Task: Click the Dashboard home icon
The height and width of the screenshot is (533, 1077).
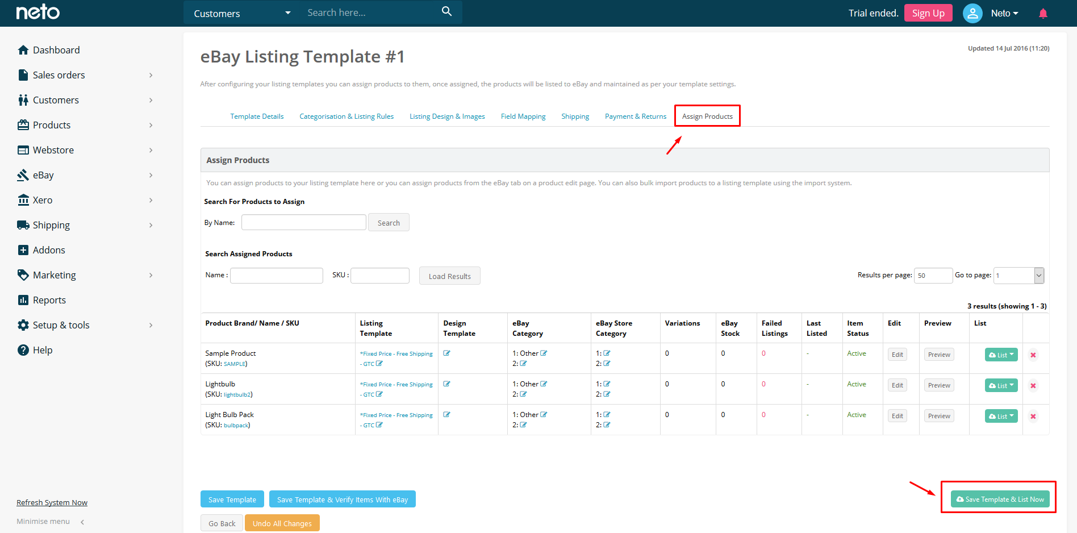Action: pyautogui.click(x=23, y=50)
